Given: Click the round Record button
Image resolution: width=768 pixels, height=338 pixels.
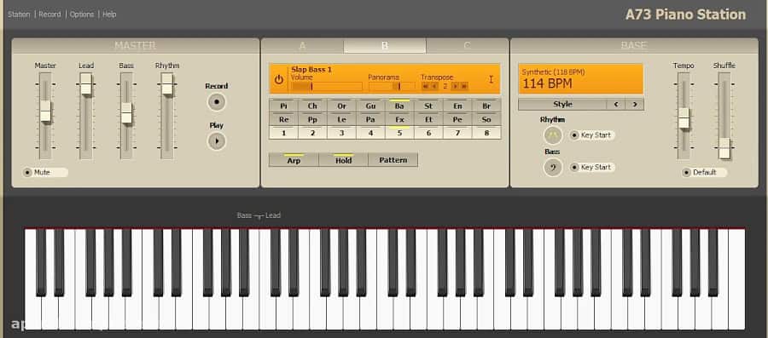Looking at the screenshot, I should point(217,102).
